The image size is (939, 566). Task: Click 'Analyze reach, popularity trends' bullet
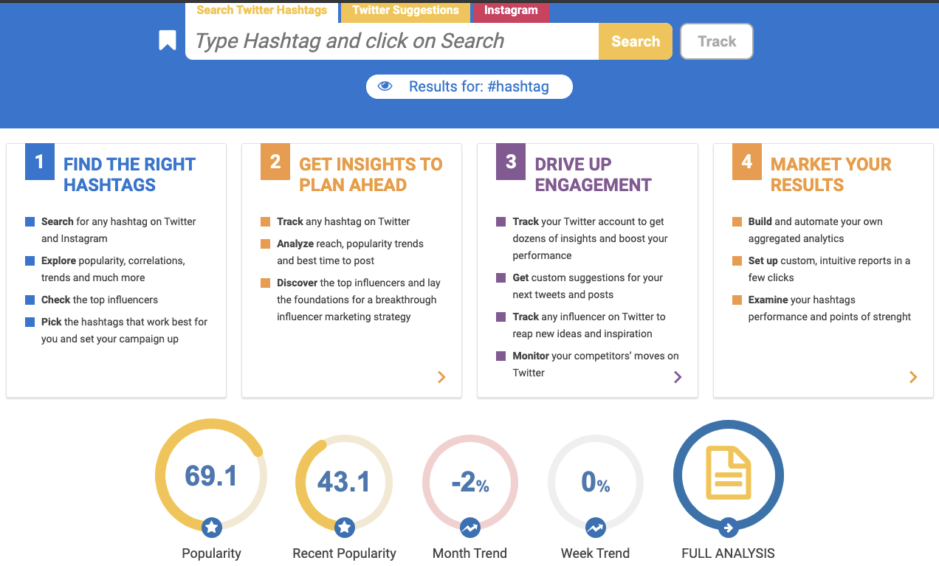click(351, 252)
